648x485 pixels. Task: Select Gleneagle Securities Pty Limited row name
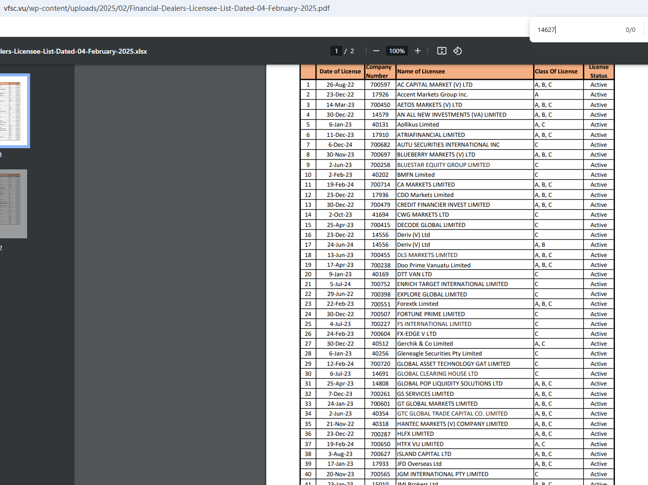[x=439, y=354]
